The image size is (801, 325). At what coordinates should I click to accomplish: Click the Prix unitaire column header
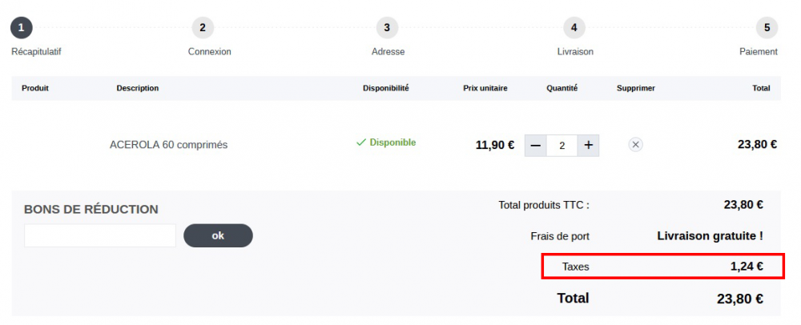tap(485, 88)
